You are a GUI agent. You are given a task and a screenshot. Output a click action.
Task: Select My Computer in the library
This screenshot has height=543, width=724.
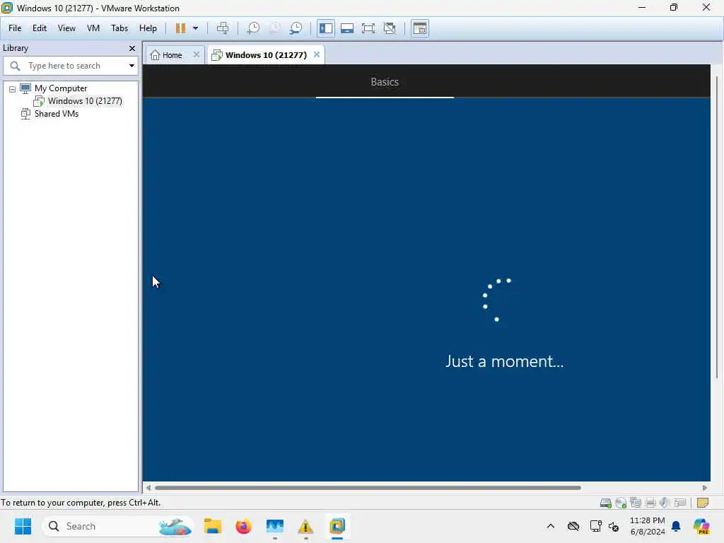(x=61, y=88)
